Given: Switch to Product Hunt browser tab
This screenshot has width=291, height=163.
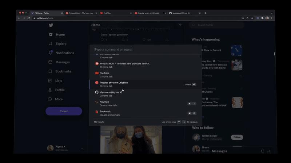Looking at the screenshot, I should pyautogui.click(x=81, y=13).
